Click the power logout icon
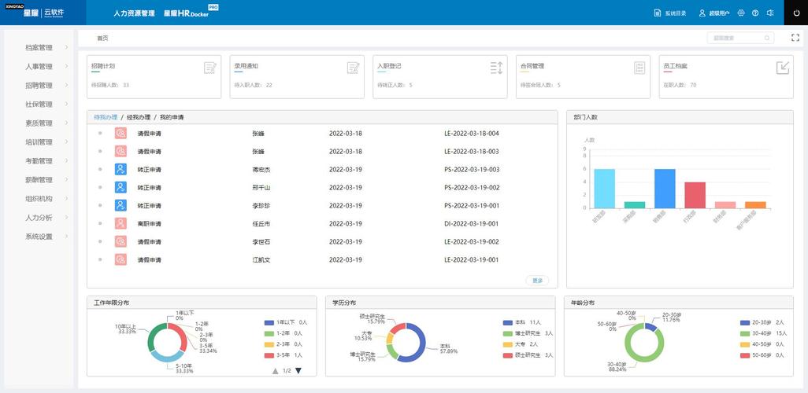The image size is (808, 393). 796,13
